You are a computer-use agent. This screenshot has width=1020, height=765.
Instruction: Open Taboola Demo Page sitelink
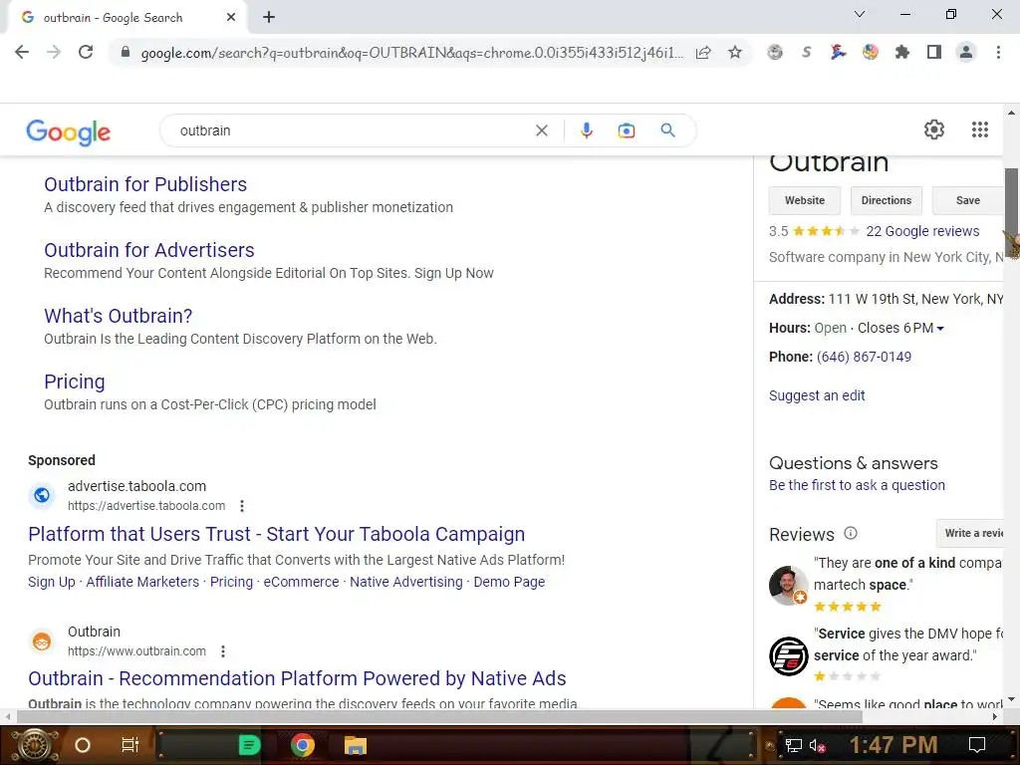pos(509,582)
